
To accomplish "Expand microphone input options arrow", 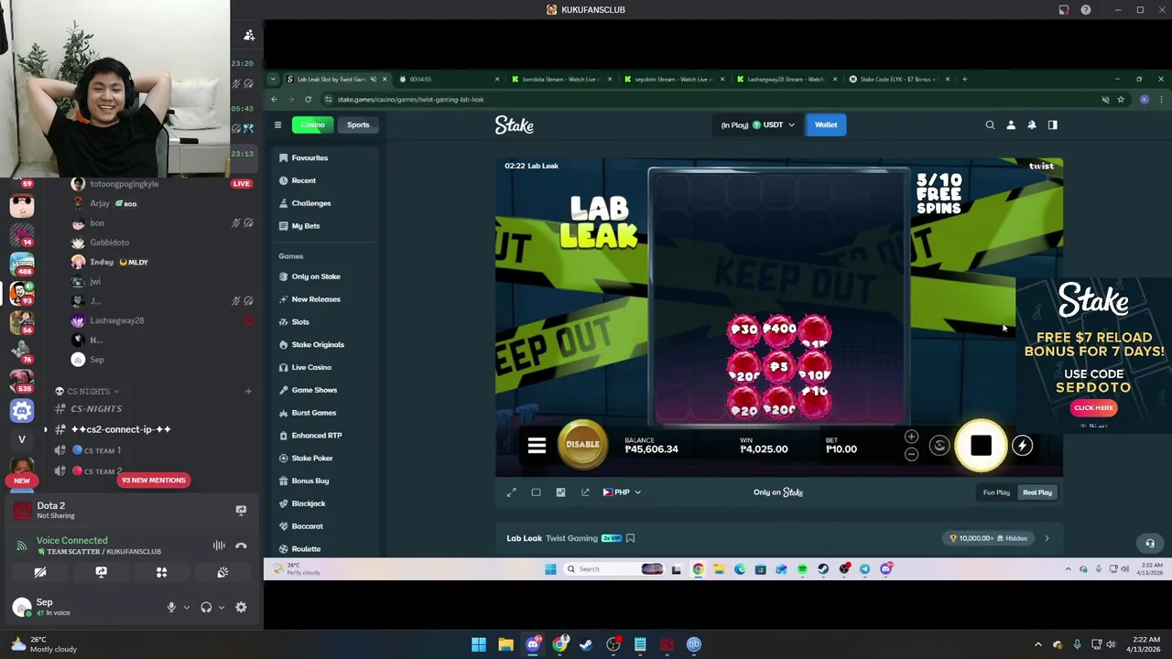I will (x=186, y=607).
